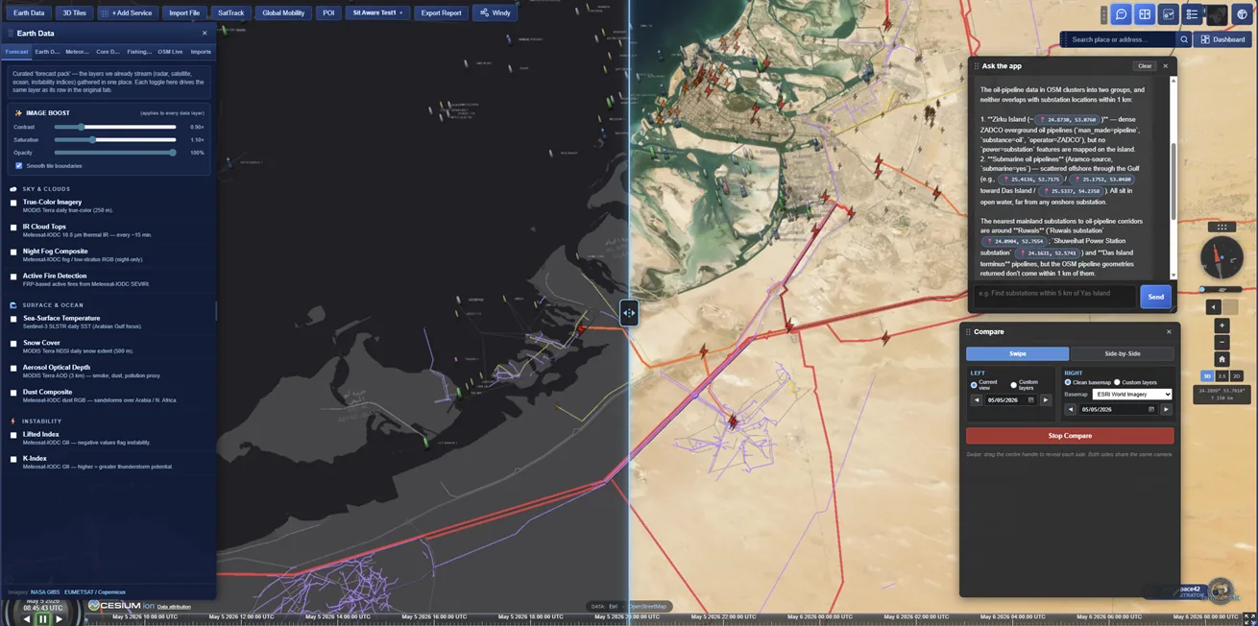Zoom in with the plus map button

[1222, 326]
